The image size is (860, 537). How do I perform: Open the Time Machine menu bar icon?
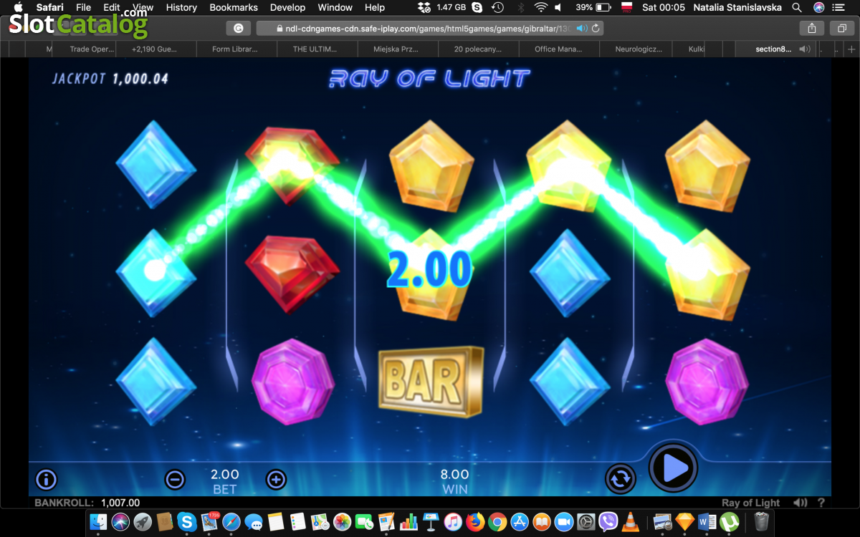pyautogui.click(x=498, y=7)
